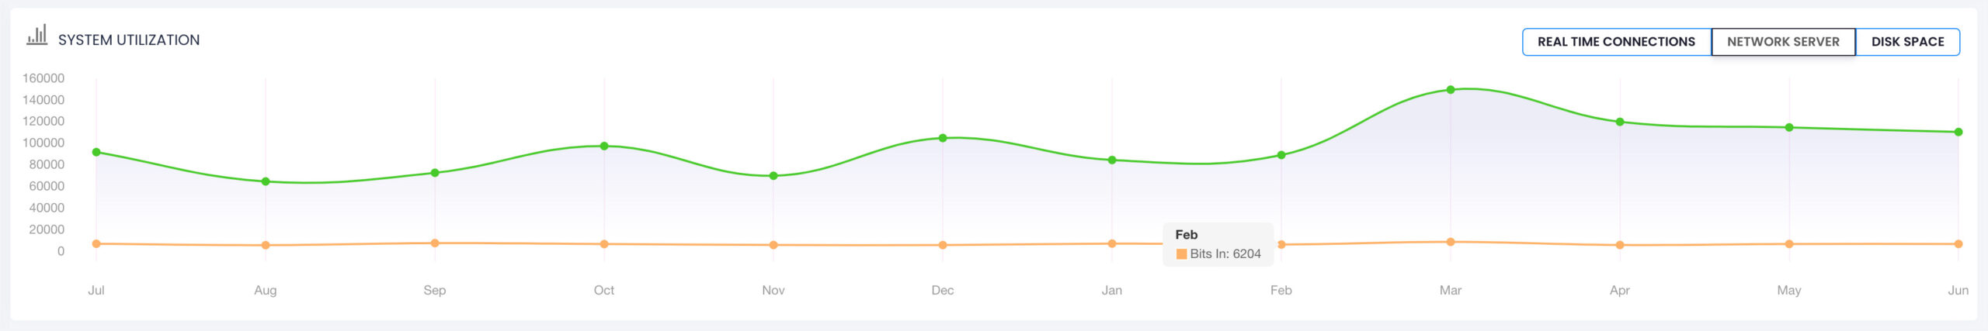The image size is (1988, 331).
Task: Click the System Utilization bar chart icon
Action: pyautogui.click(x=36, y=35)
